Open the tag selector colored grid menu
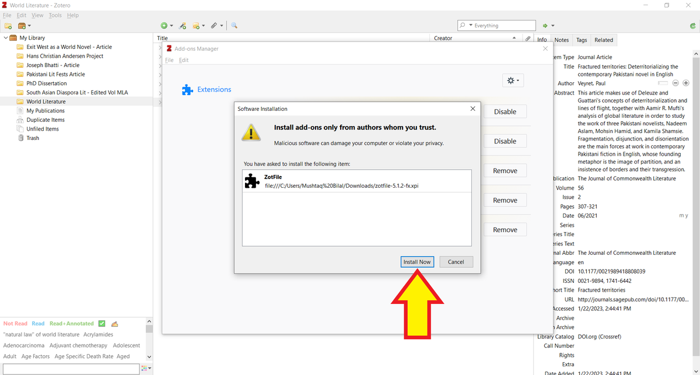700x375 pixels. (145, 369)
